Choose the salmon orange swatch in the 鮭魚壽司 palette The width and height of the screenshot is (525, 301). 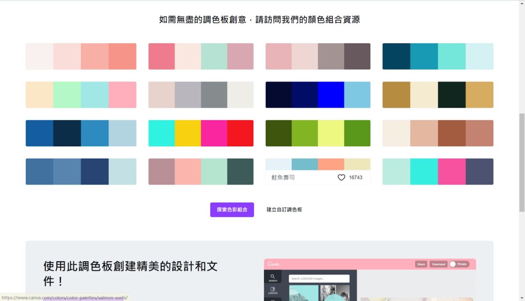point(331,164)
